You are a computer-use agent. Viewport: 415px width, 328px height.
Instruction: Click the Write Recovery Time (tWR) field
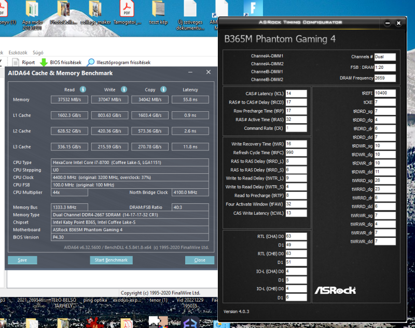pos(296,144)
